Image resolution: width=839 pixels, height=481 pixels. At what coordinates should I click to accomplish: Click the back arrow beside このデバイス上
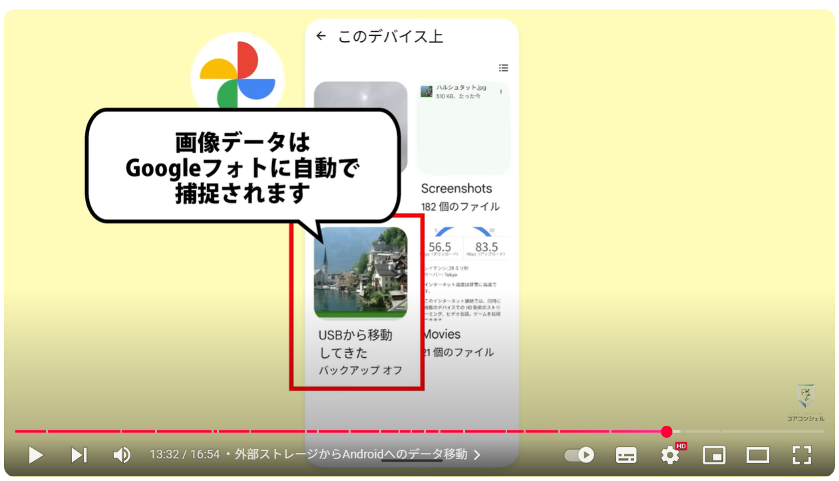[321, 36]
